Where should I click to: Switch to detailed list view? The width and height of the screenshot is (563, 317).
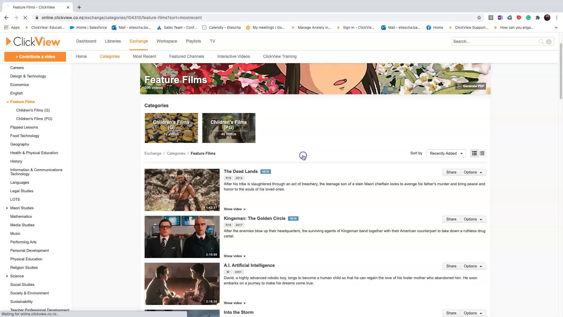click(474, 154)
